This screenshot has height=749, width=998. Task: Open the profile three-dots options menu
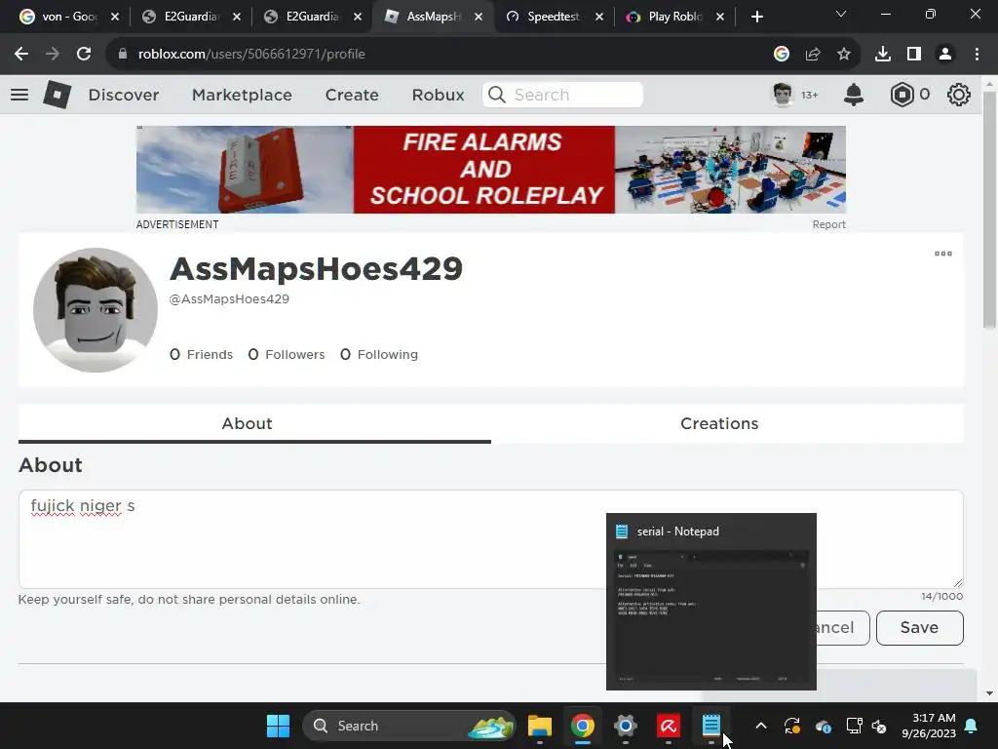point(942,254)
